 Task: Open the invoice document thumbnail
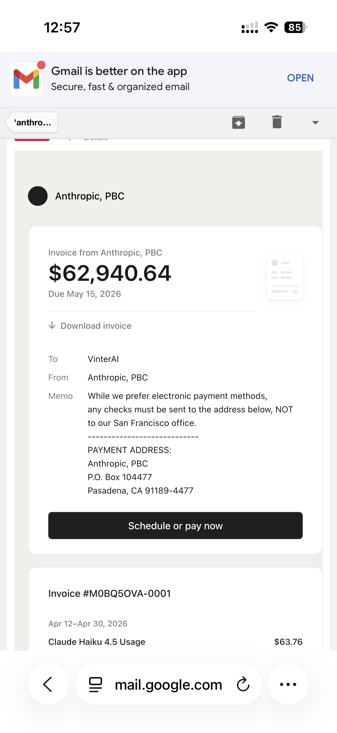point(285,277)
